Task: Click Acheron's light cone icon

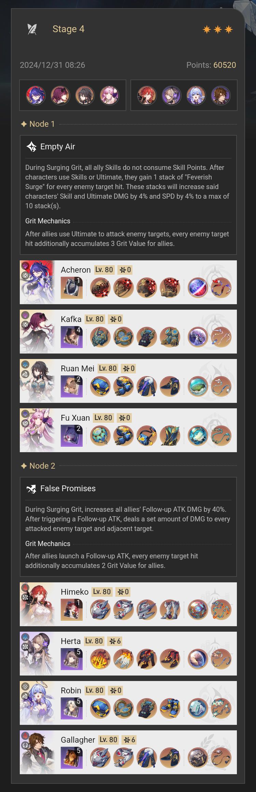Action: 72,288
